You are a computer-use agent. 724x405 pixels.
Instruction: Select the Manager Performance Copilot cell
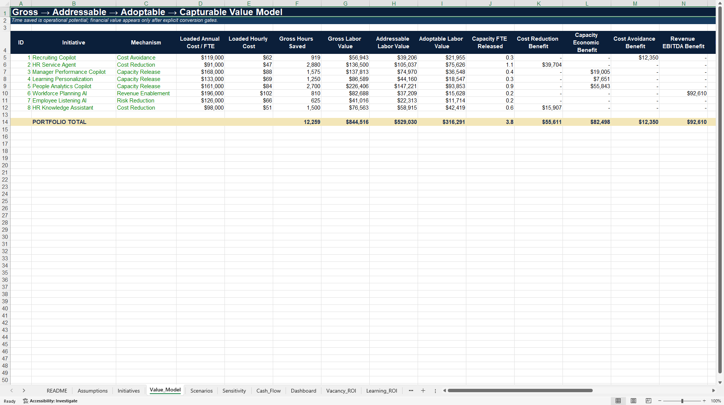pyautogui.click(x=74, y=72)
